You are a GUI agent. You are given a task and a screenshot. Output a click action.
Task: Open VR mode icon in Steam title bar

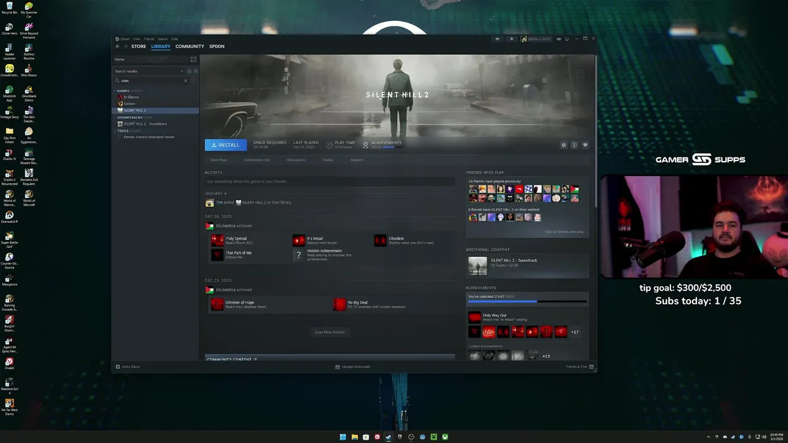(558, 39)
